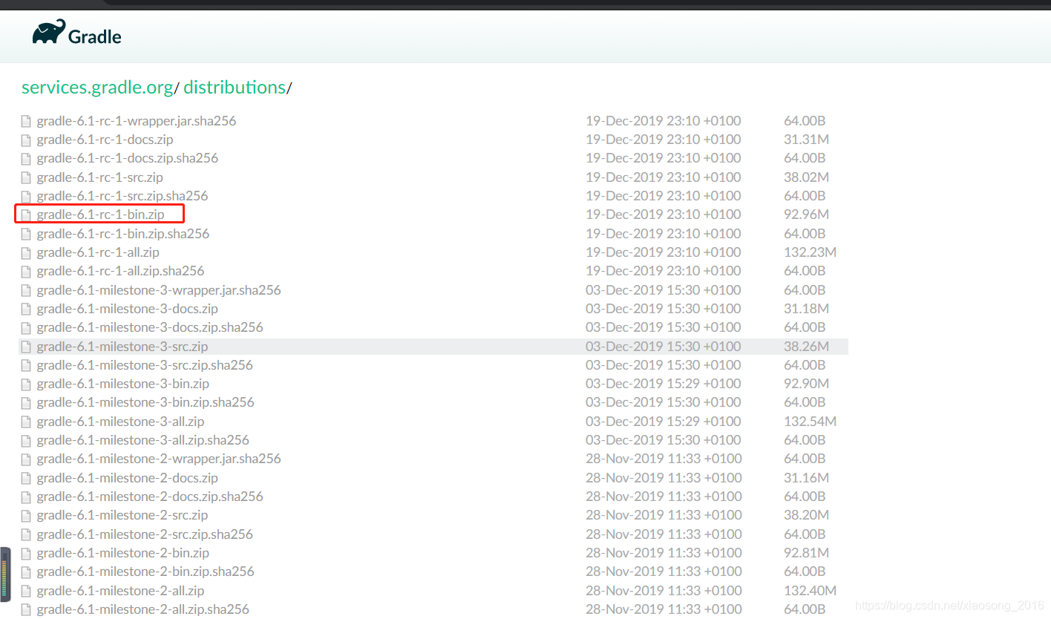Click the 132.23M size of gradle-6.1-rc-1-all.zip
1051x619 pixels.
tap(810, 252)
